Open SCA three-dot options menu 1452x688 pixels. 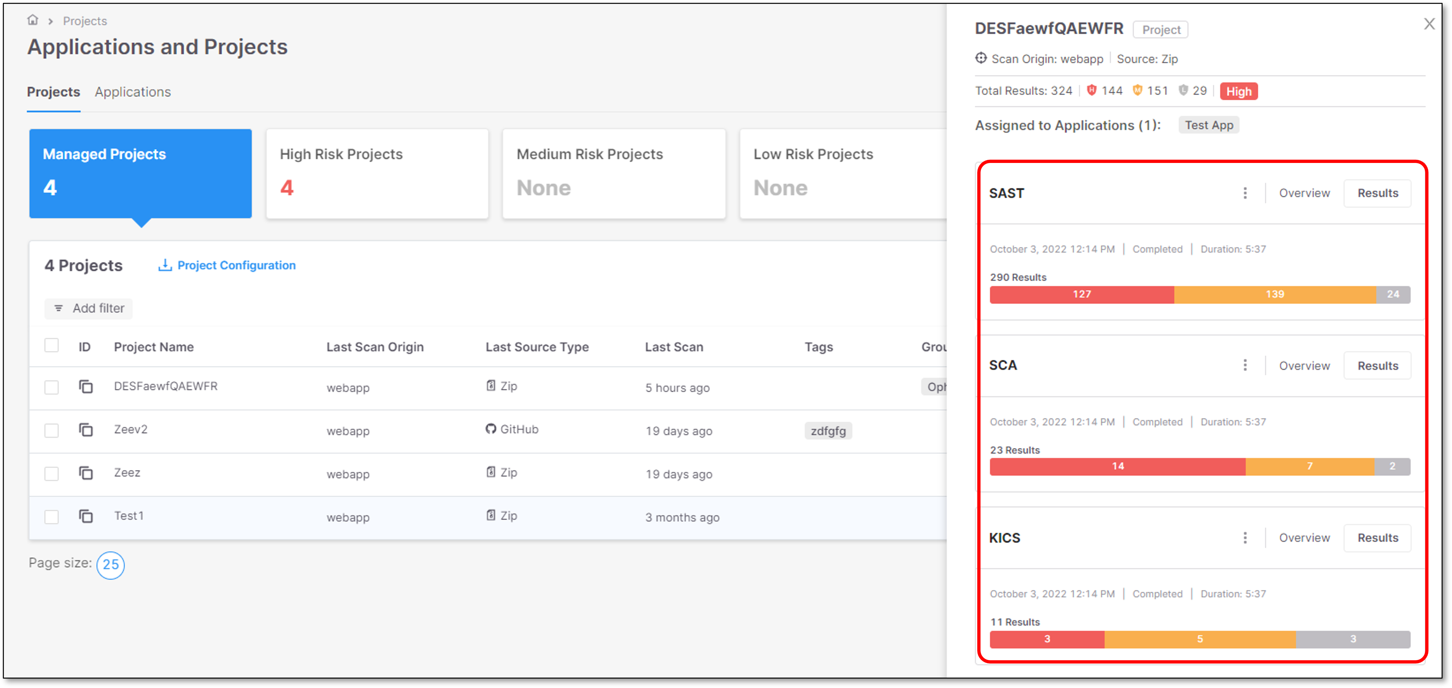click(1245, 366)
